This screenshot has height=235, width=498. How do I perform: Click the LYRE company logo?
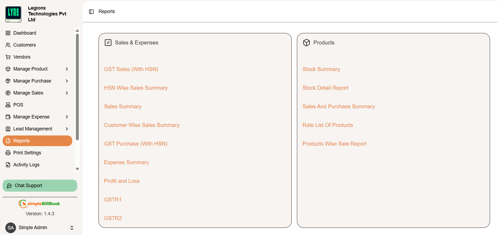click(x=13, y=14)
